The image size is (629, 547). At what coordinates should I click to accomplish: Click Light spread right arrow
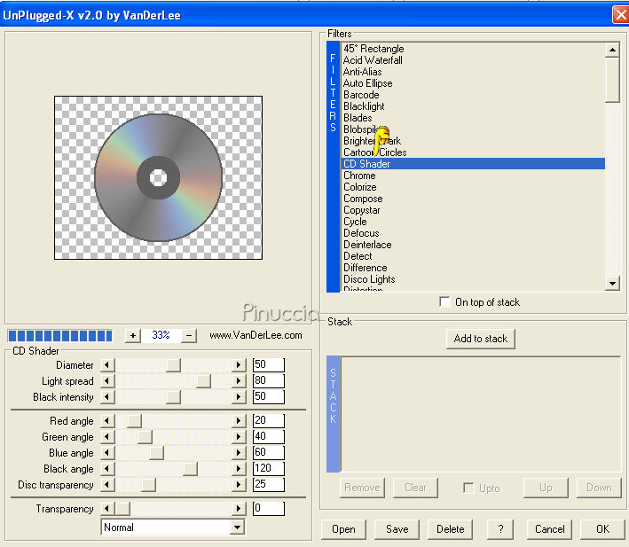[x=239, y=381]
